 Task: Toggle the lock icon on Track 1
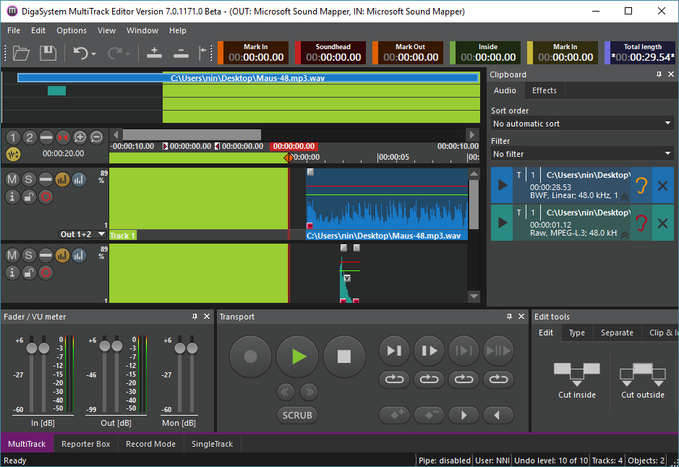coord(29,196)
